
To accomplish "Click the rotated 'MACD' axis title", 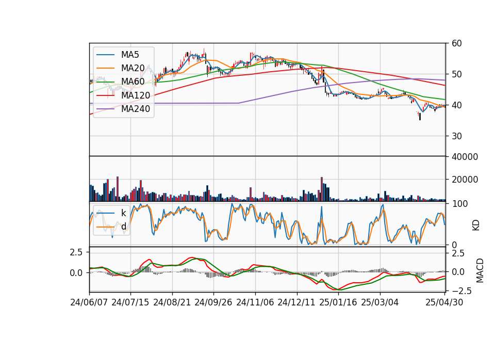I will pos(480,270).
